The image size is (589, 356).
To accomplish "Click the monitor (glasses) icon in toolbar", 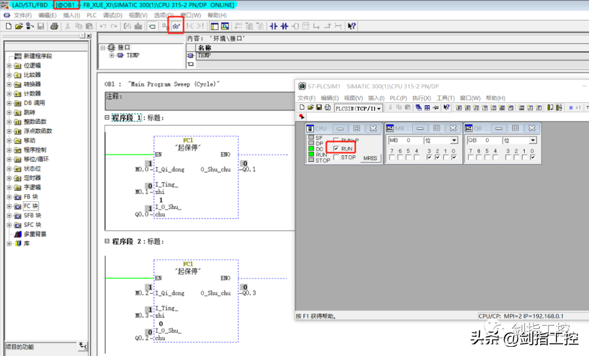I will pos(176,26).
